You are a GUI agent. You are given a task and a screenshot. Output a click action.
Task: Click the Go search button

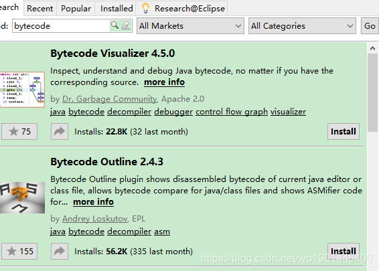coord(370,26)
